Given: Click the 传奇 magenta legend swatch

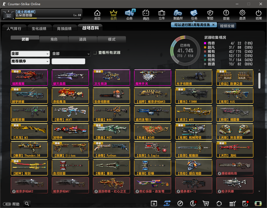Looking at the screenshot, I should (x=205, y=43).
